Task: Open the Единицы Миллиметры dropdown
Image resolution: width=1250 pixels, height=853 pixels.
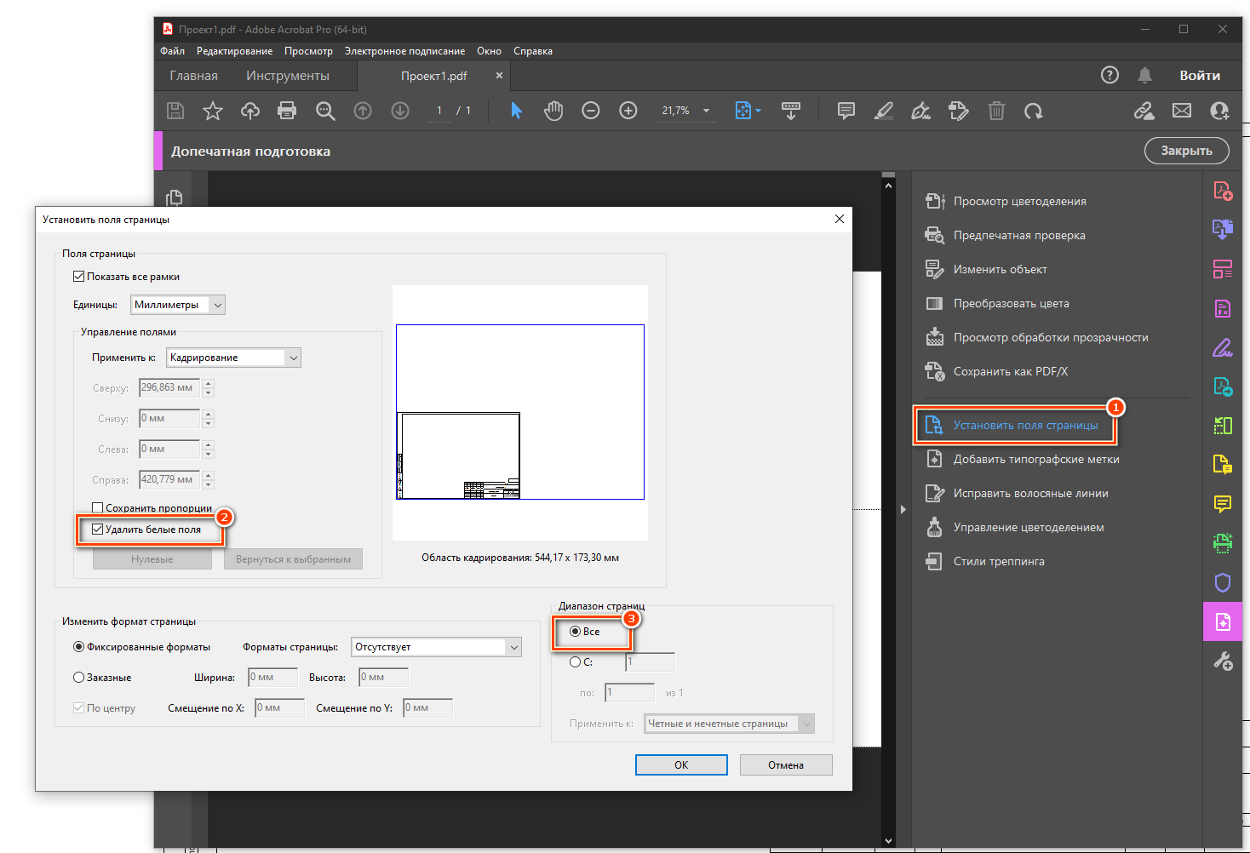Action: (x=178, y=305)
